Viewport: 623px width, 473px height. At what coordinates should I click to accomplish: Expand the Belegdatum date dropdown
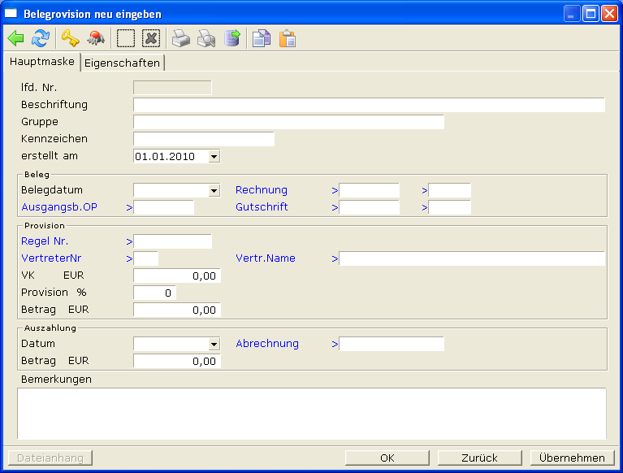[214, 190]
